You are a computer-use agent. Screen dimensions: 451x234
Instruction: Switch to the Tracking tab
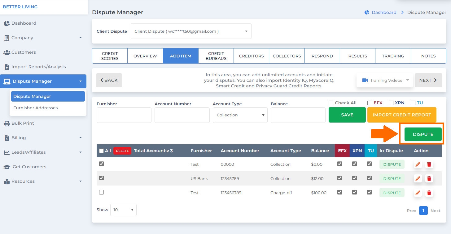tap(393, 56)
